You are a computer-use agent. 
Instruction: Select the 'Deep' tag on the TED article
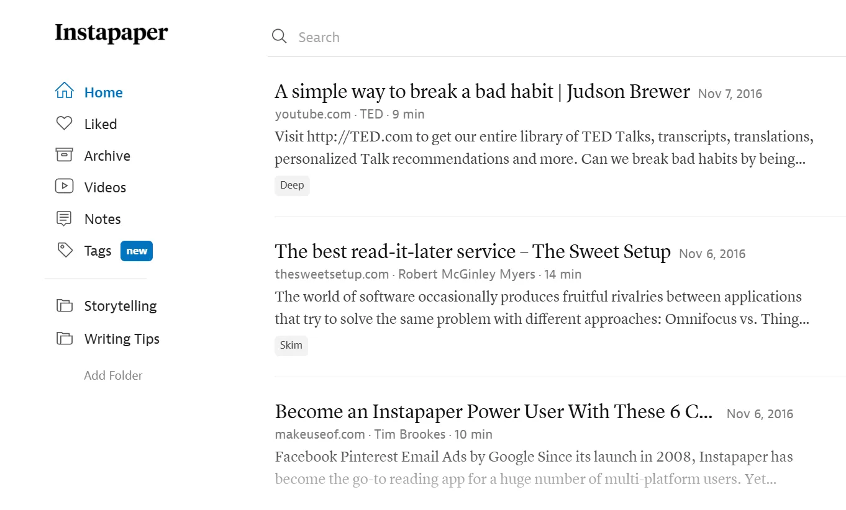tap(292, 185)
